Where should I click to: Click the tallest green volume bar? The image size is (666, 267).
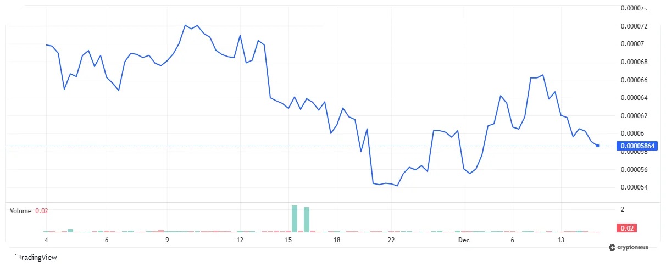tap(295, 218)
